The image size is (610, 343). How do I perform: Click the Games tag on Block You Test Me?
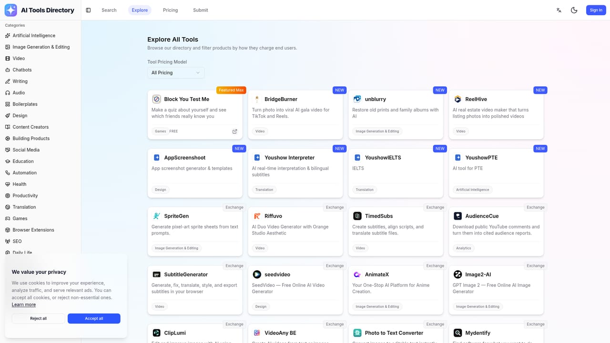[161, 131]
